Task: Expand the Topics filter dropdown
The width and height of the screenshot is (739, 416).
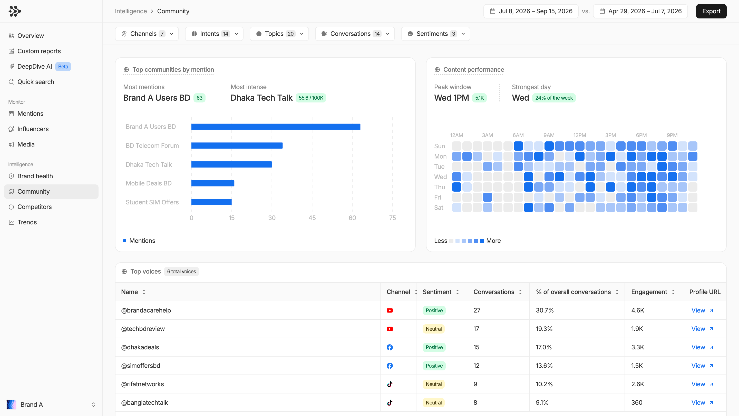Action: pyautogui.click(x=279, y=34)
